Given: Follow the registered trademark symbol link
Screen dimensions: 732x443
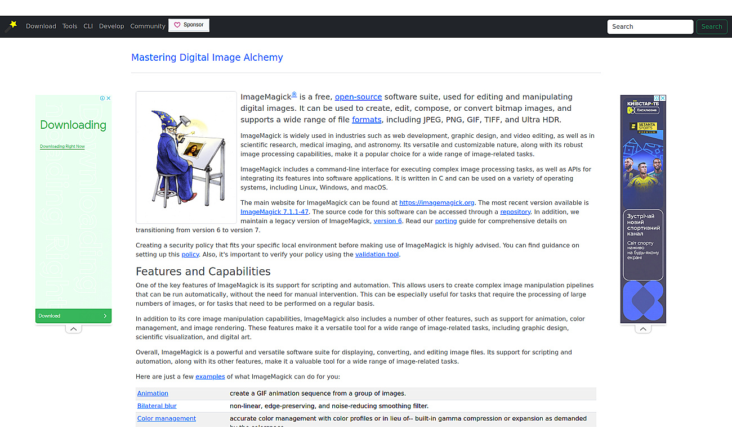Looking at the screenshot, I should pyautogui.click(x=294, y=94).
